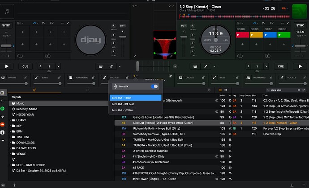Choose Echo Out - 1/2 Beat

122,110
